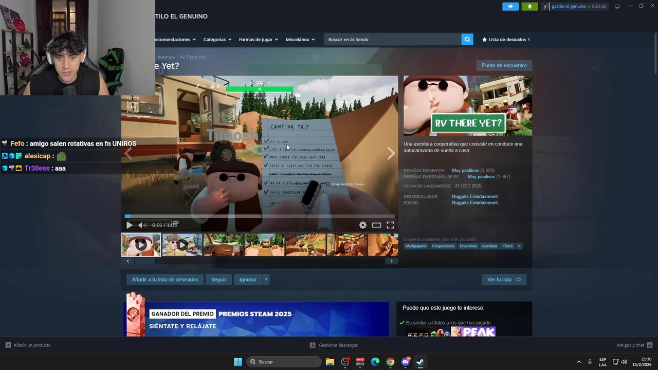Click Añadir un producto plus icon

coord(8,345)
